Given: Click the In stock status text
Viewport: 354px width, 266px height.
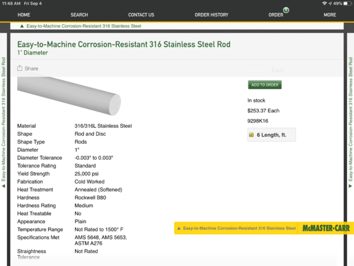Looking at the screenshot, I should tap(256, 100).
